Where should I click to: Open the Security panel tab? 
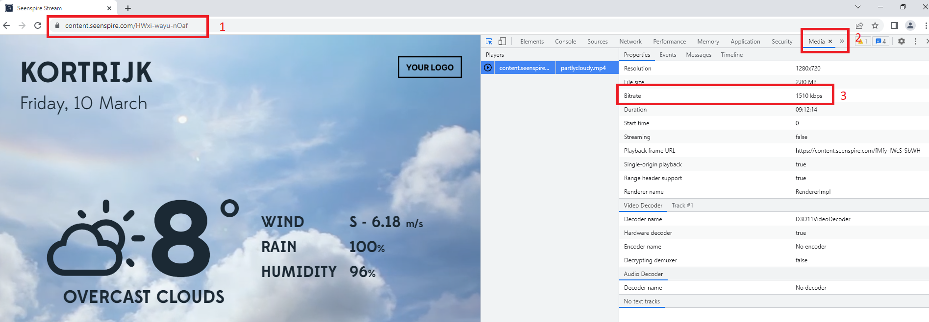[782, 42]
